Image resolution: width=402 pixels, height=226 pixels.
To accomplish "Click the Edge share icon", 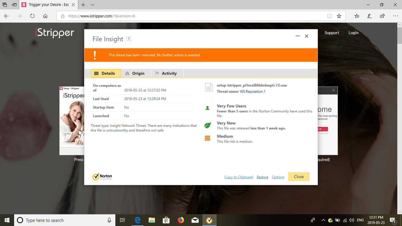I will (382, 16).
